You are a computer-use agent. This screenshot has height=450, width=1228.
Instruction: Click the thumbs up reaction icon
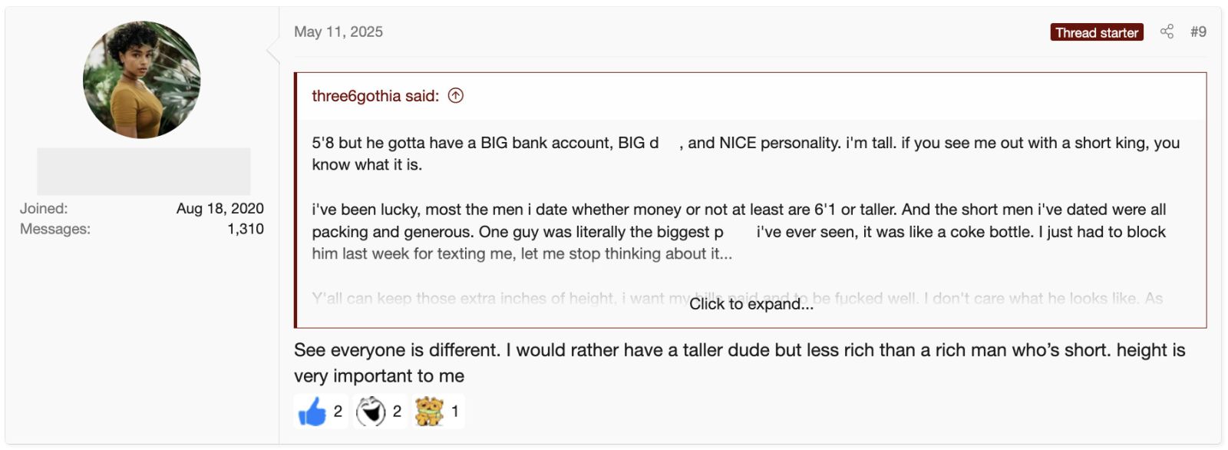click(x=312, y=412)
